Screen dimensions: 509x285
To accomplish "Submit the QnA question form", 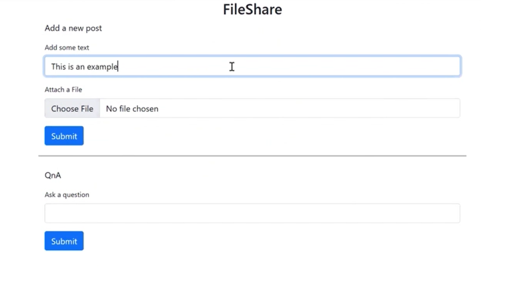I will (x=64, y=241).
